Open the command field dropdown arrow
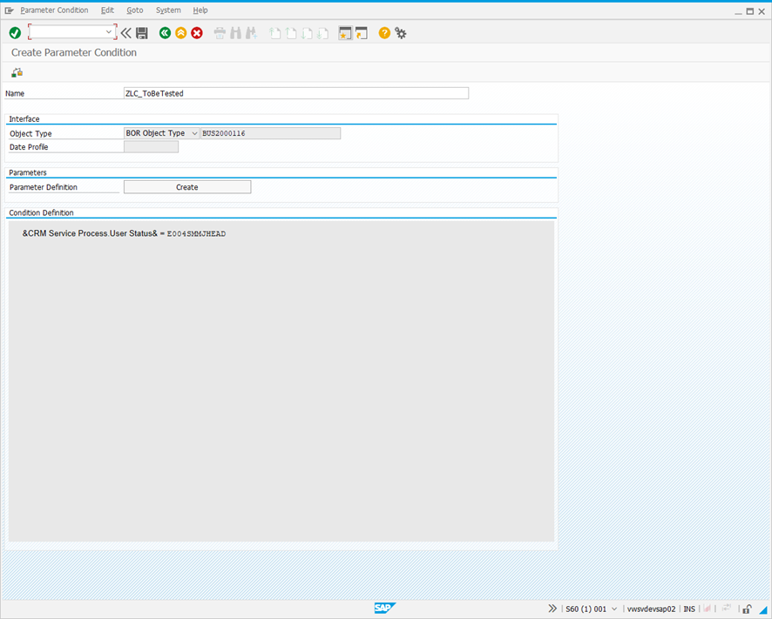The image size is (772, 619). 109,32
